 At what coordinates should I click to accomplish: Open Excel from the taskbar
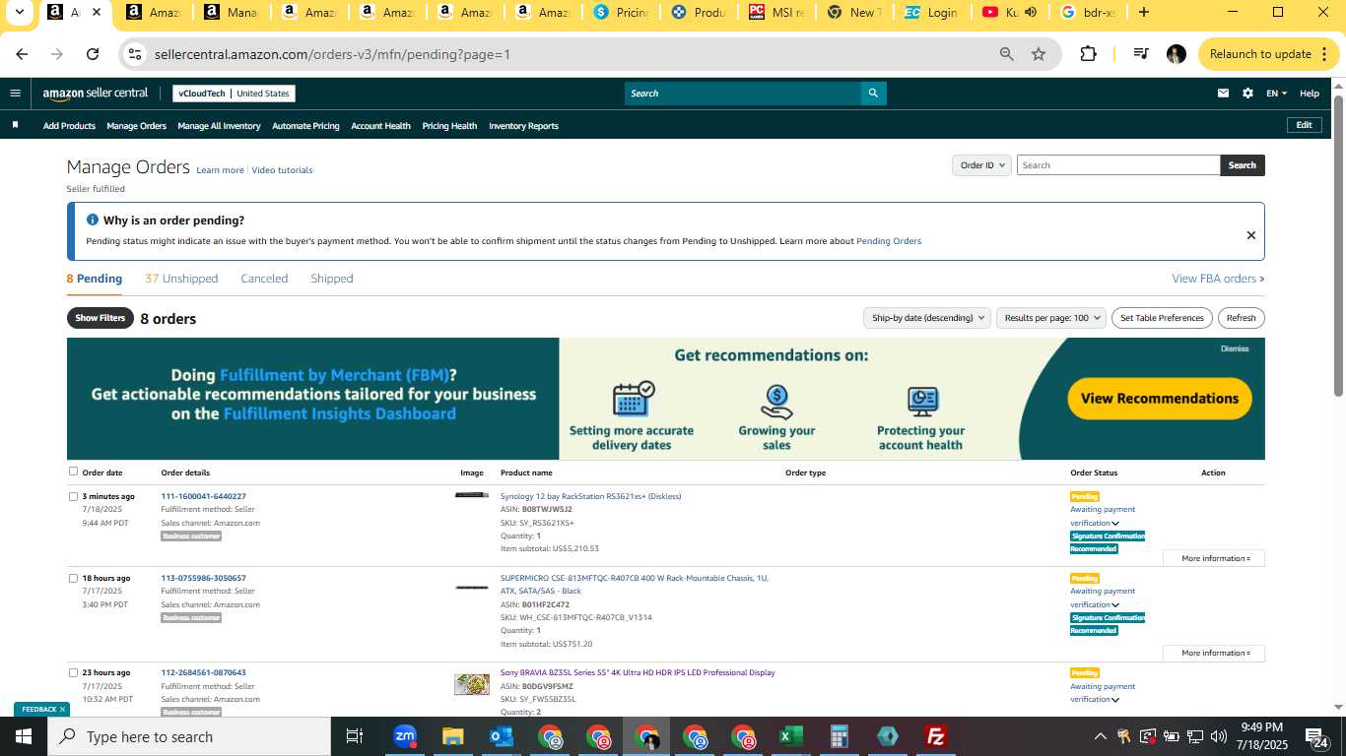[x=790, y=736]
